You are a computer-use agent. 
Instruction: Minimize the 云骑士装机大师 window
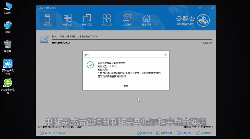tap(206, 8)
